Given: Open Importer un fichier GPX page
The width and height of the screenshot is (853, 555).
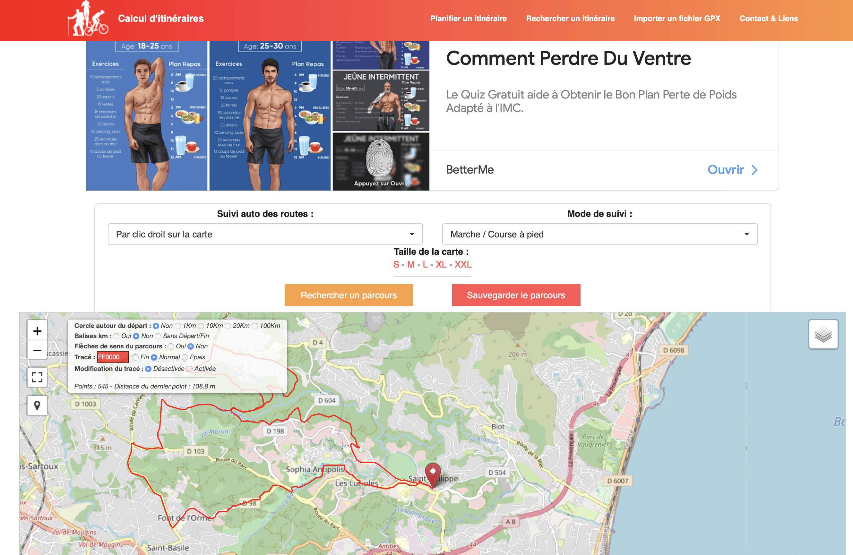Looking at the screenshot, I should [x=677, y=19].
